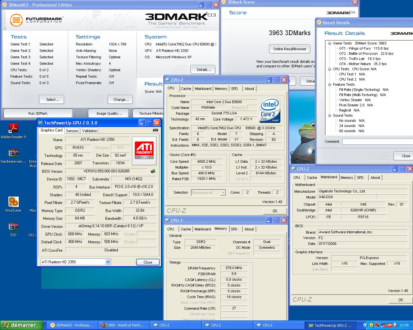Select the 510 archive desktop icon

pos(13,229)
